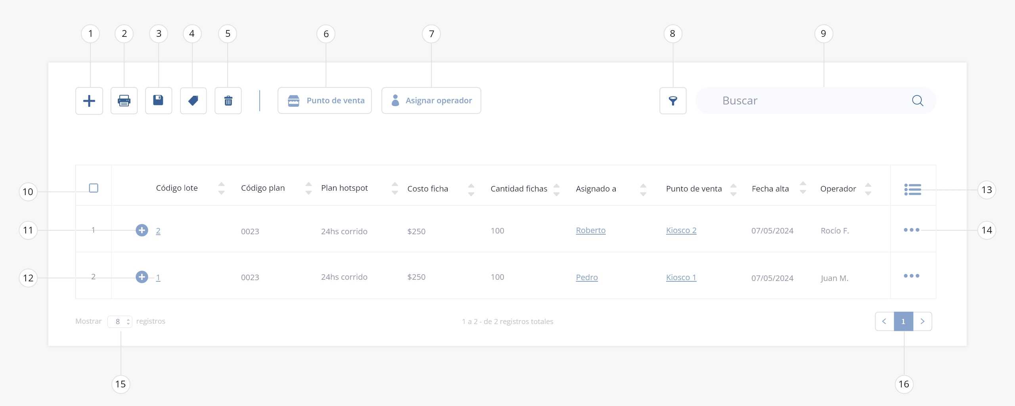Toggle the select-all checkbox in table header
This screenshot has width=1015, height=406.
click(x=94, y=188)
